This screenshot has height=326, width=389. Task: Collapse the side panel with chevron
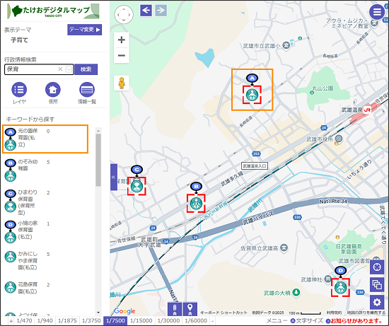pyautogui.click(x=114, y=177)
